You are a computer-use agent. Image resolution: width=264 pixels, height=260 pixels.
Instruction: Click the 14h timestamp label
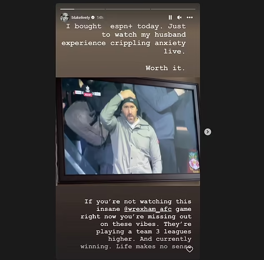click(x=100, y=17)
